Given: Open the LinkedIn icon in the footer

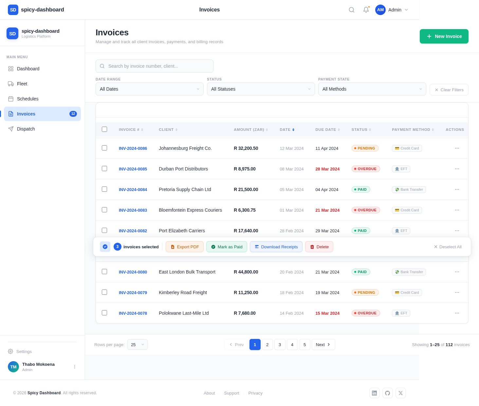Looking at the screenshot, I should tap(375, 393).
